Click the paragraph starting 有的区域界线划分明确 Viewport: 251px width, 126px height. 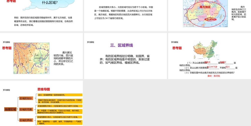click(125, 59)
